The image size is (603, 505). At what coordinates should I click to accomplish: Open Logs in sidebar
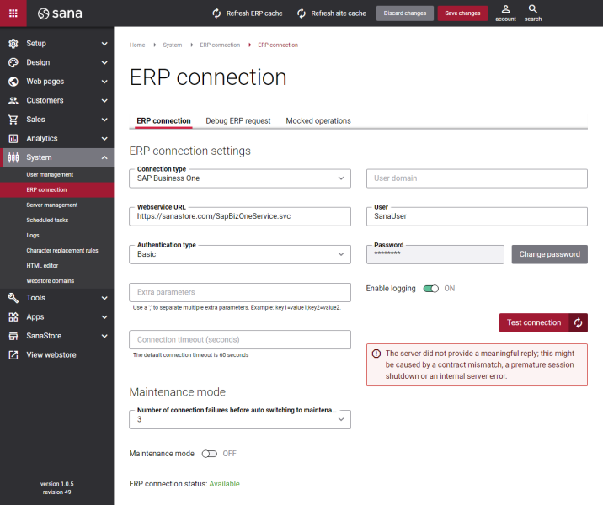pyautogui.click(x=33, y=235)
